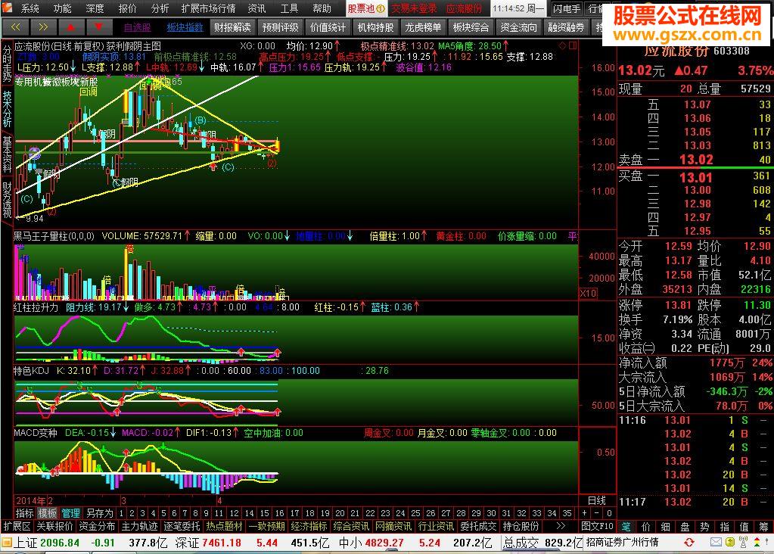This screenshot has height=554, width=774.
Task: Select template number tab 16
Action: pos(279,513)
